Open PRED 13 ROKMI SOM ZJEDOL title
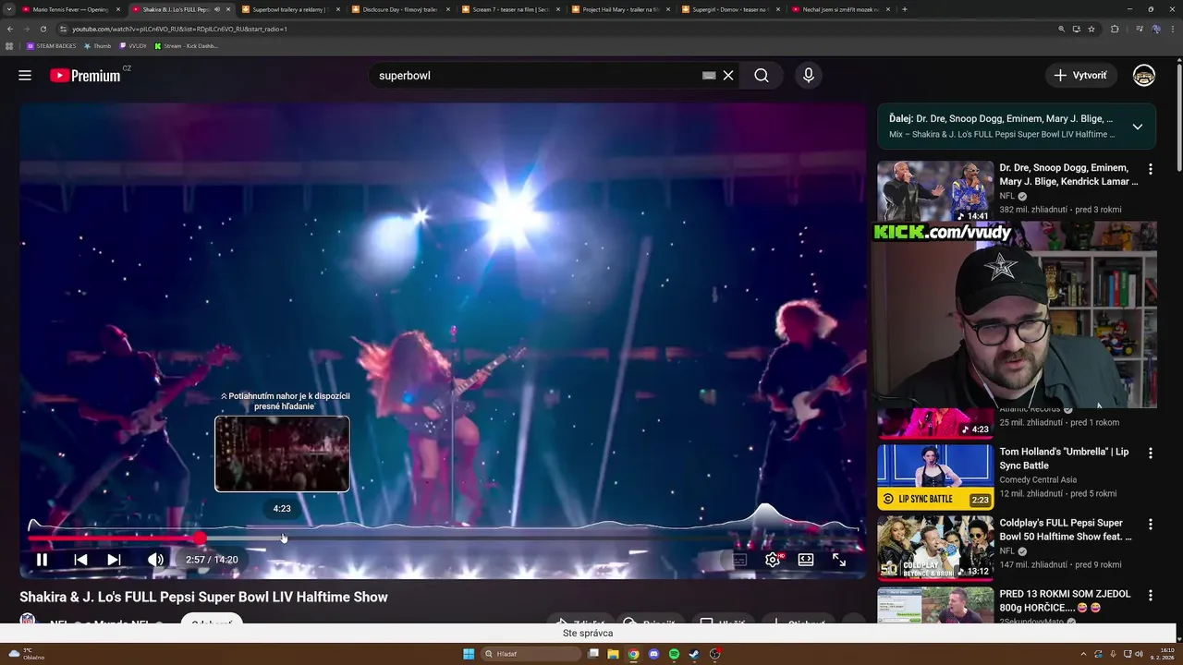The height and width of the screenshot is (665, 1183). click(1065, 601)
